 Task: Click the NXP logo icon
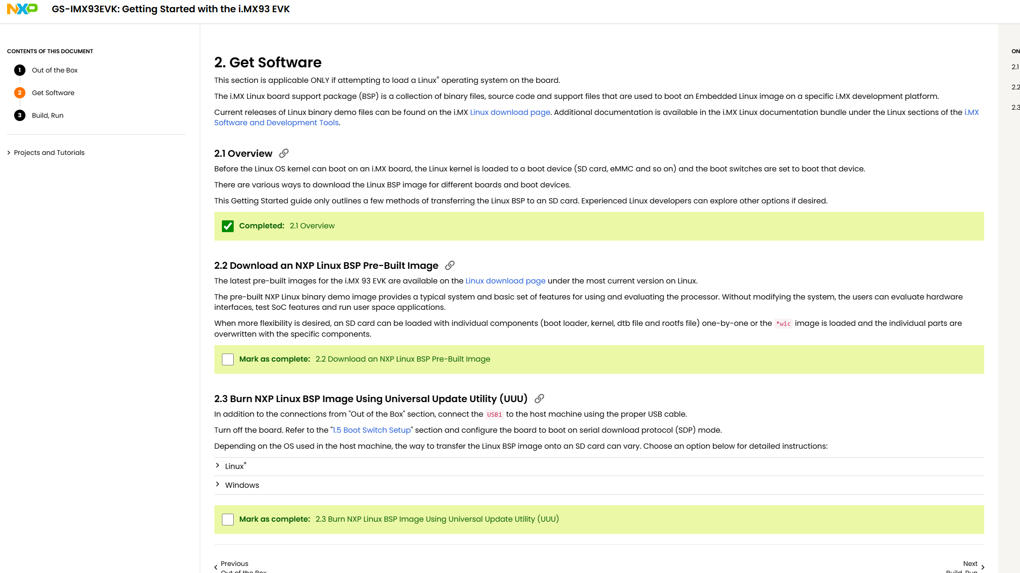coord(22,9)
